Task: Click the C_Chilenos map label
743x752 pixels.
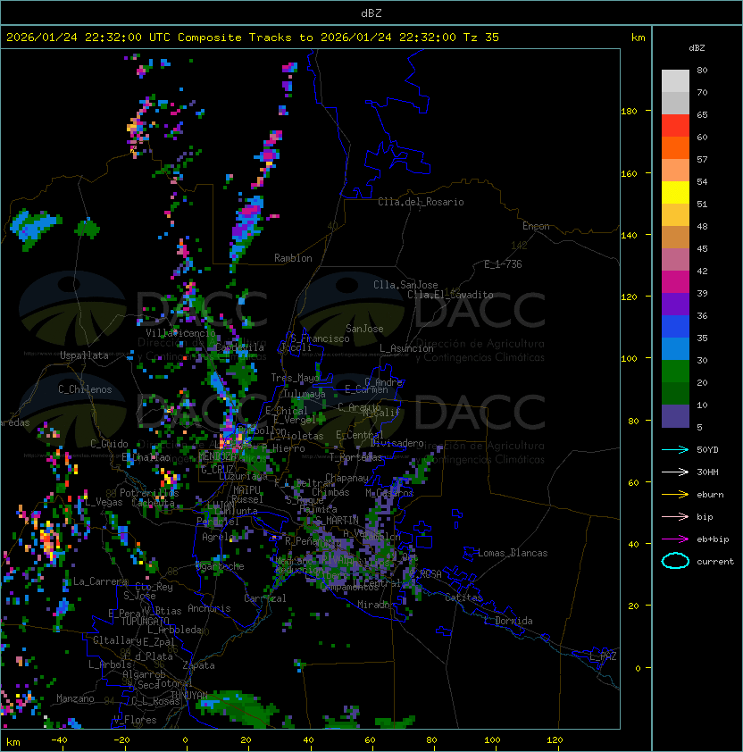Action: point(85,389)
